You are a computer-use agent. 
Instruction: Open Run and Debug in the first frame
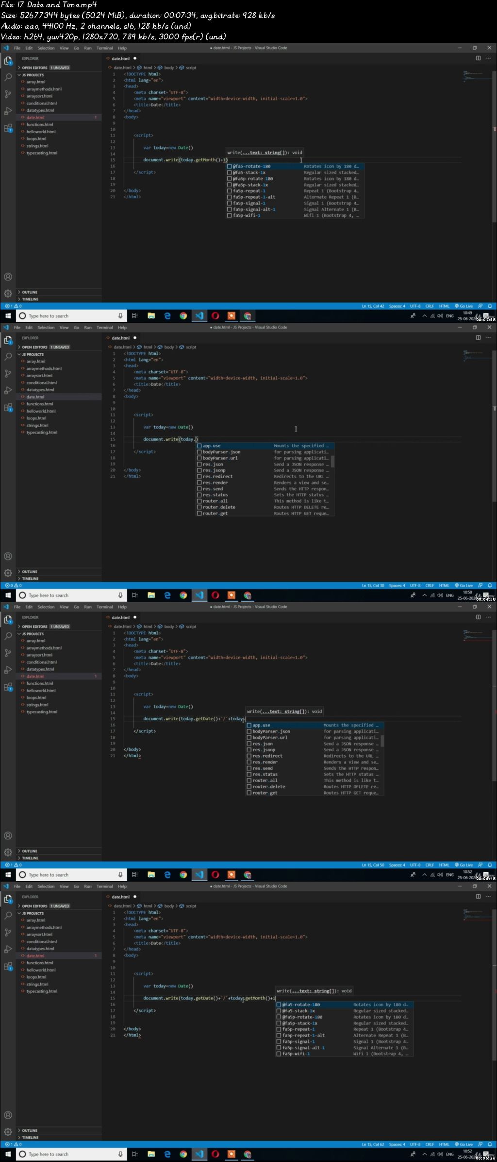[x=8, y=111]
